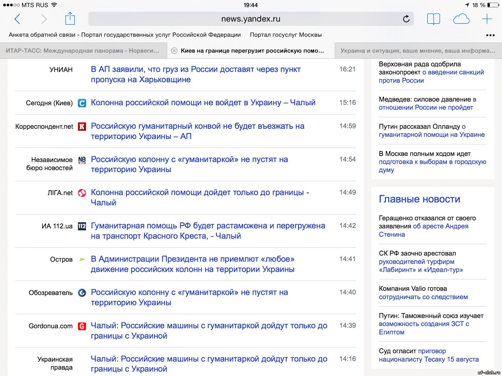502x376 pixels.
Task: Click the Сегодня (Киев) source logo
Action: [82, 103]
